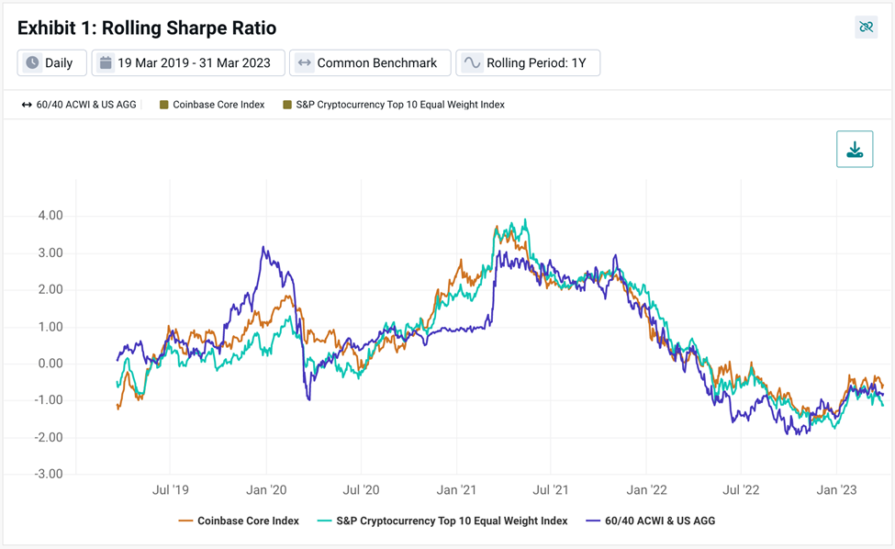Click the wave icon in Rolling Period

pyautogui.click(x=472, y=62)
